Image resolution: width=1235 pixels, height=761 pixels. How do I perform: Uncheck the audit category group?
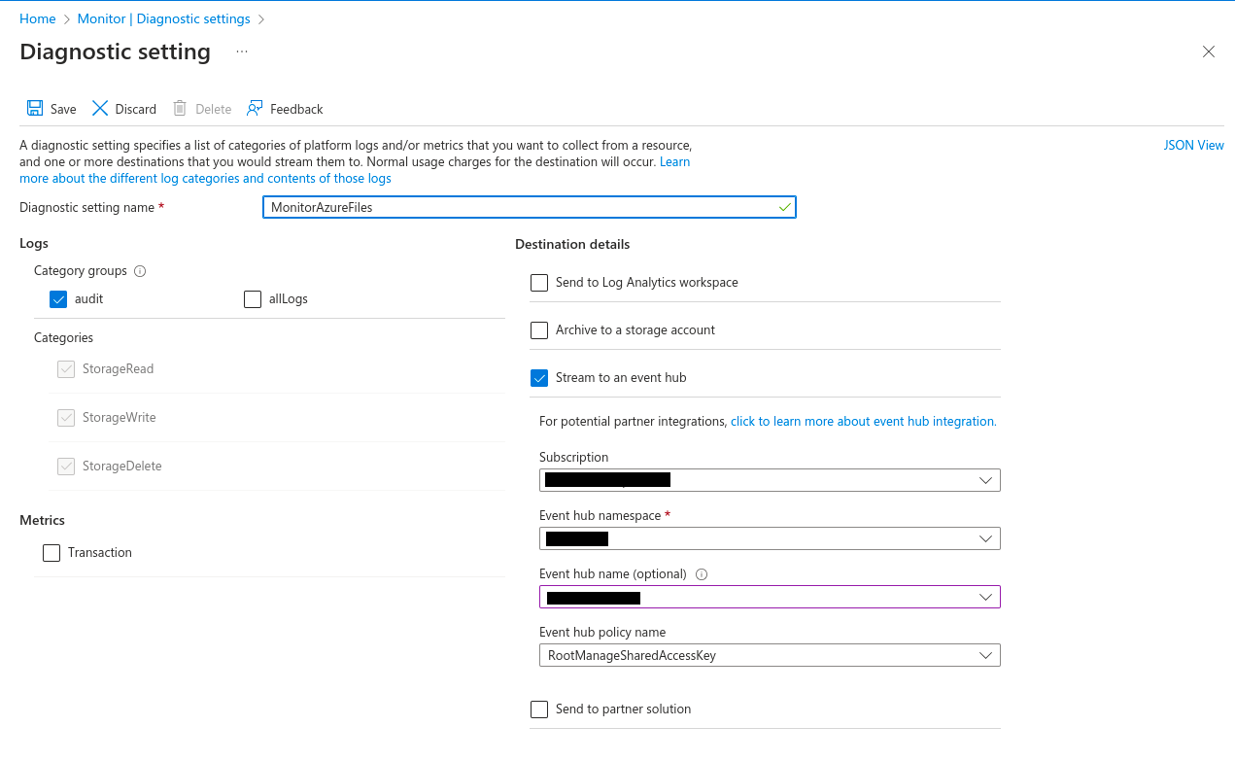58,299
